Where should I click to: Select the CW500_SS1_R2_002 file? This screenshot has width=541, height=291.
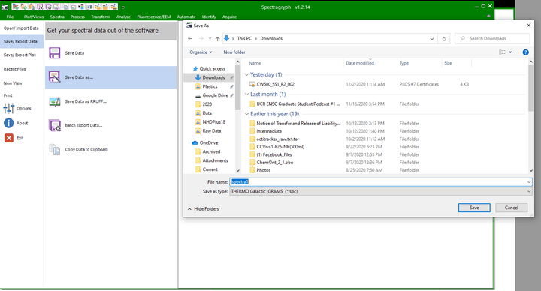275,84
